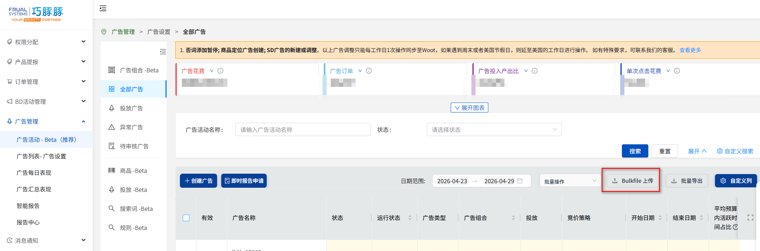Focus the 广告活动名称 input field
This screenshot has width=760, height=251.
click(x=302, y=129)
